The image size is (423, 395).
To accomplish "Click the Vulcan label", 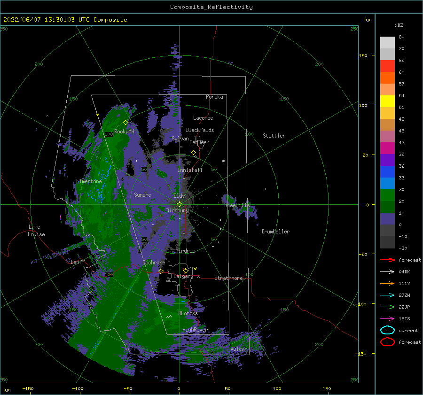I will click(239, 349).
